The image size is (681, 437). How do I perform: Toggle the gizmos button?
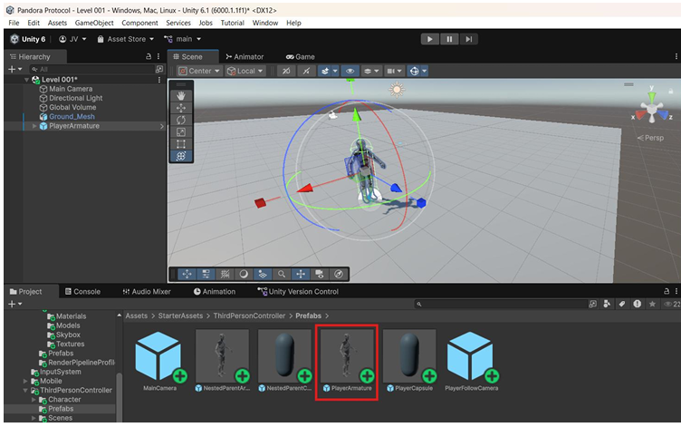click(414, 71)
